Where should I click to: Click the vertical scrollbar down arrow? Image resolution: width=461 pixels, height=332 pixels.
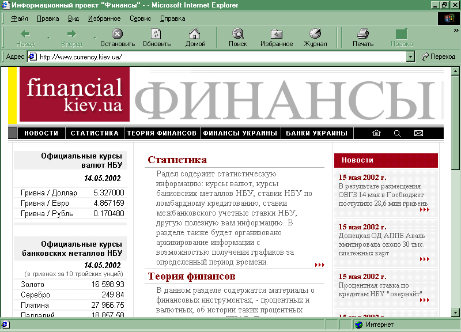pyautogui.click(x=455, y=312)
